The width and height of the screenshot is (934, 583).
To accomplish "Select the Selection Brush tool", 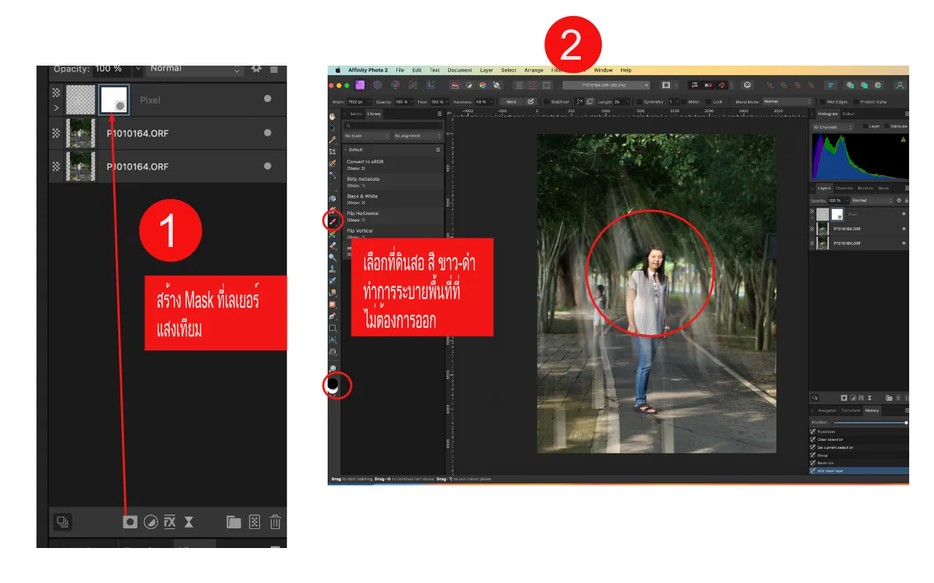I will pyautogui.click(x=333, y=163).
